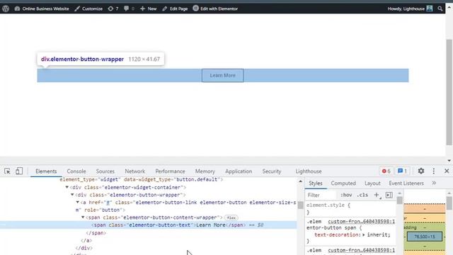Screen dimensions: 453x255
Task: Collapse the elementor-widget-container div node
Action: tap(67, 187)
